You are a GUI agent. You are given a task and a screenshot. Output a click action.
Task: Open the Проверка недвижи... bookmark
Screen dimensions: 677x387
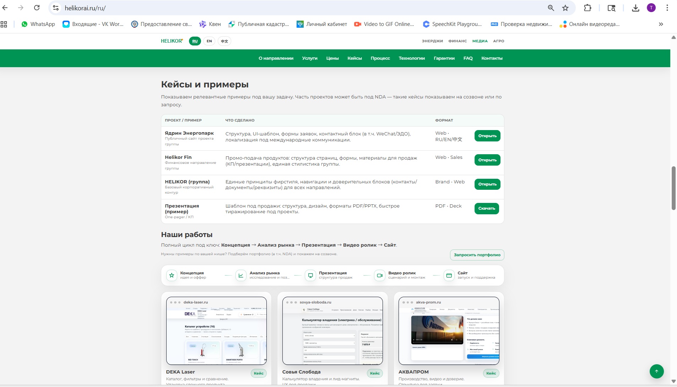521,24
